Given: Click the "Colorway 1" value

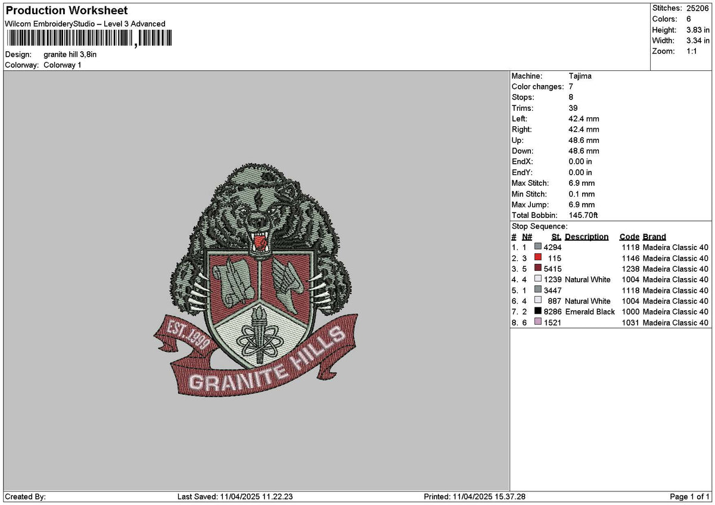Looking at the screenshot, I should click(x=63, y=65).
